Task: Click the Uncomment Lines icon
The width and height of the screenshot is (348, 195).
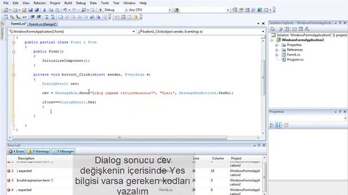Action: [x=53, y=17]
